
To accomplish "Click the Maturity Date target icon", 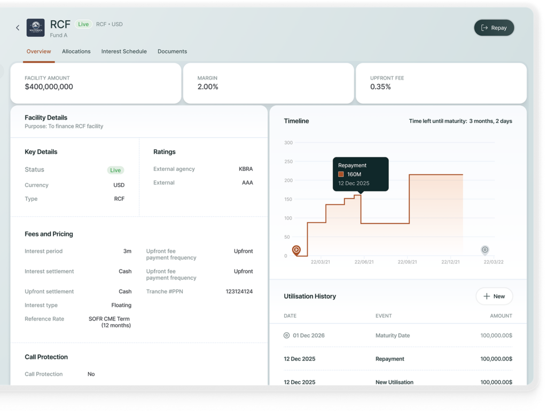I will (x=287, y=335).
